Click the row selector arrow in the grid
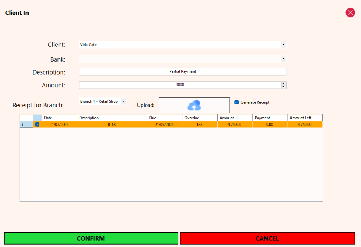The height and width of the screenshot is (247, 361). tap(23, 124)
